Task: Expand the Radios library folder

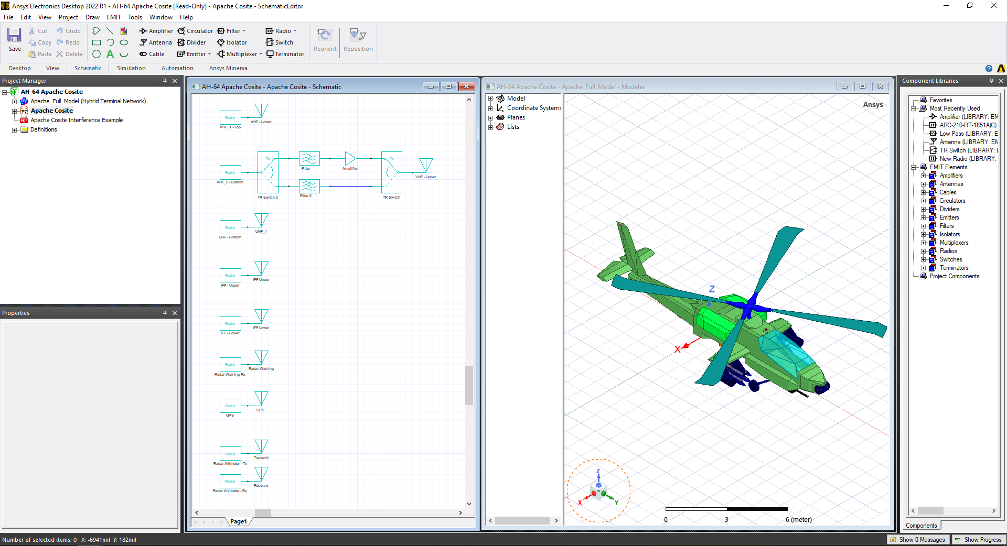Action: point(924,252)
